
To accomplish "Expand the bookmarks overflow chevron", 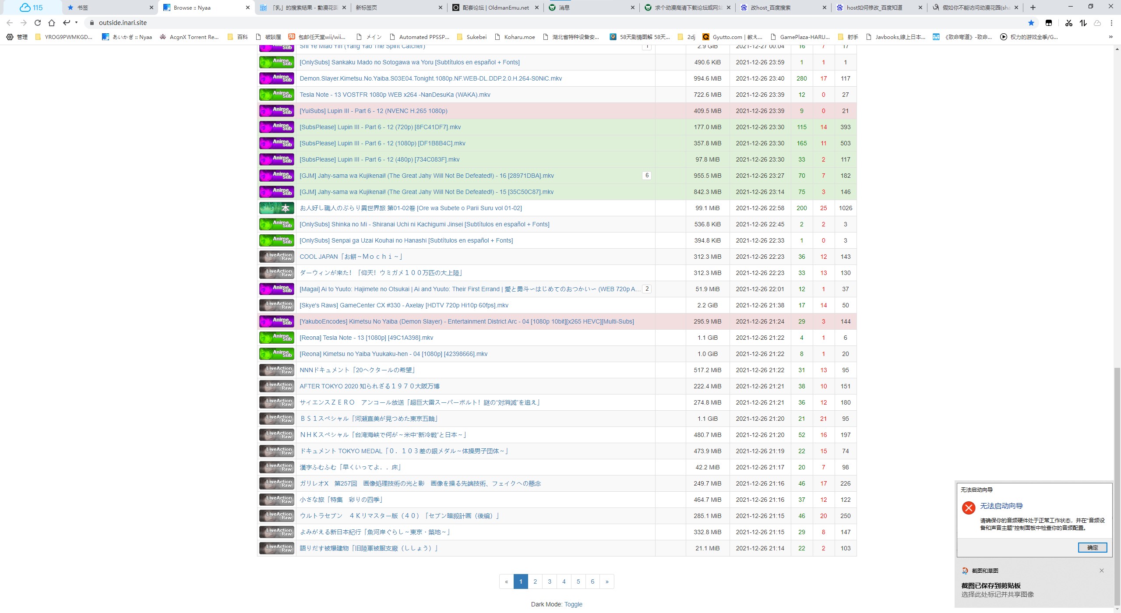I will click(x=1110, y=37).
